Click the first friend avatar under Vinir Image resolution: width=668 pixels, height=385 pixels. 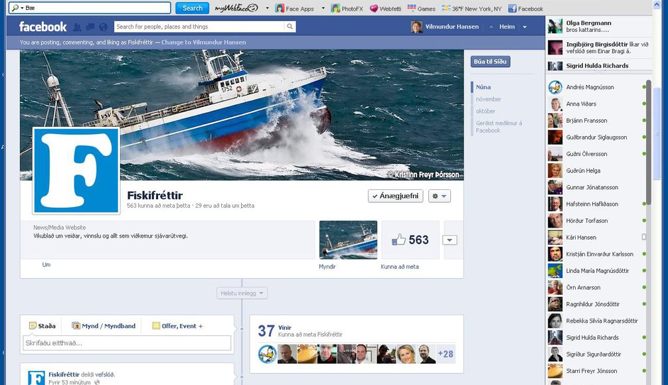(268, 354)
